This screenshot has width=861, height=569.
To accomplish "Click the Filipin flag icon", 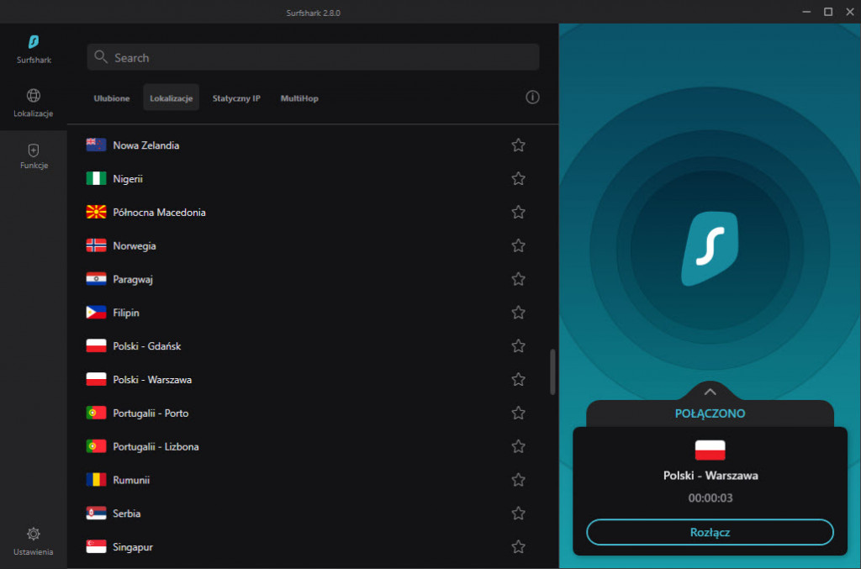I will (x=96, y=312).
